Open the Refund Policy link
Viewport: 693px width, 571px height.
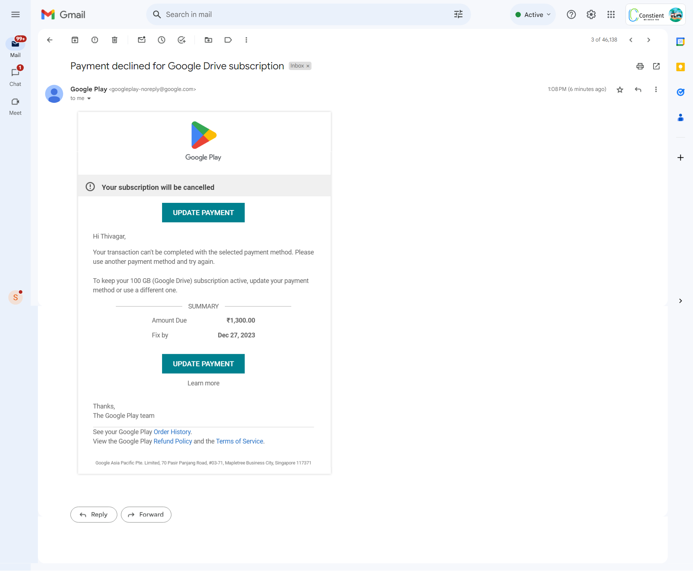pyautogui.click(x=173, y=441)
